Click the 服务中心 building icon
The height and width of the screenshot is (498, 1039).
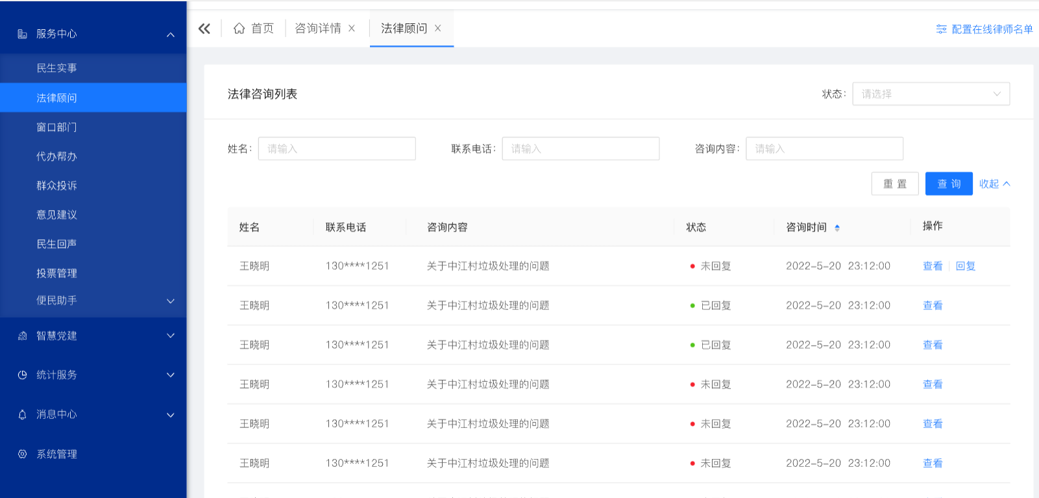click(x=22, y=34)
